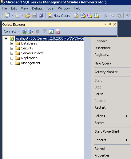Select the Server Objects tree item

tap(32, 53)
